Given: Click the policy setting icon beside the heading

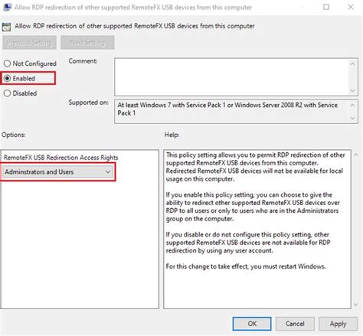Looking at the screenshot, I should tap(6, 27).
